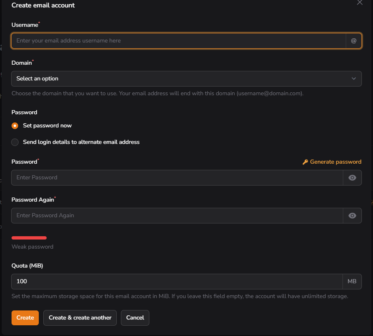The width and height of the screenshot is (373, 336).
Task: Click the dropdown chevron on Select an option
Action: 354,78
